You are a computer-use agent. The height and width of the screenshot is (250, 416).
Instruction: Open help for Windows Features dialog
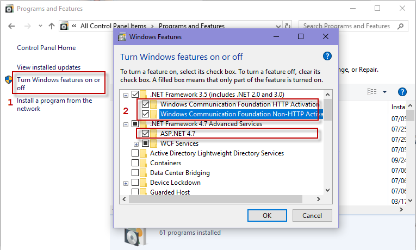pos(327,56)
